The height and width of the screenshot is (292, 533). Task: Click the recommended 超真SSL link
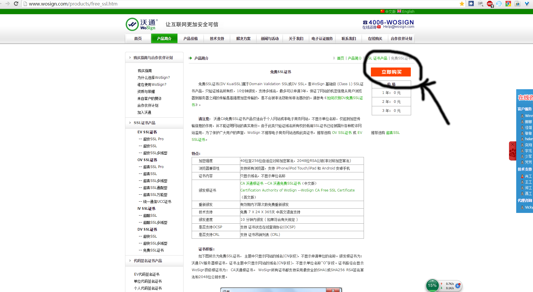click(393, 133)
